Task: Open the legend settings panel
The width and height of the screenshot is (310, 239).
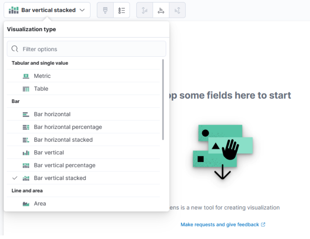Action: (122, 10)
